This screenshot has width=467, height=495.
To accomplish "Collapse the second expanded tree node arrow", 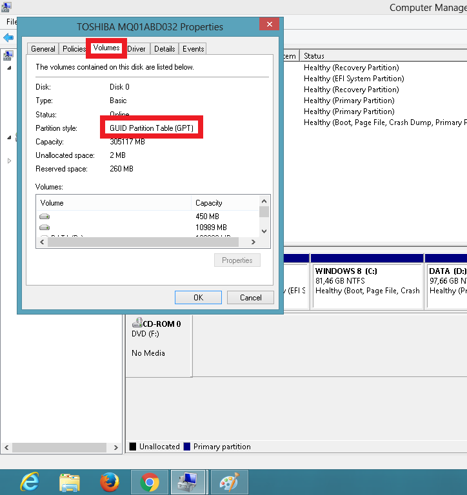I will pyautogui.click(x=9, y=137).
